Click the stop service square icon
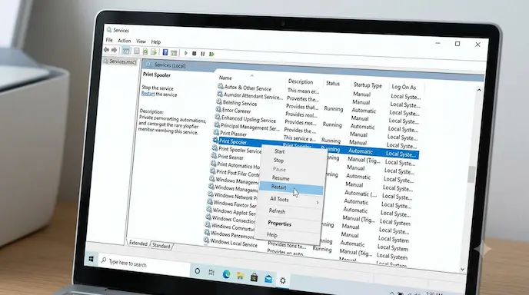Viewport: 529px width, 295px height. tap(194, 53)
